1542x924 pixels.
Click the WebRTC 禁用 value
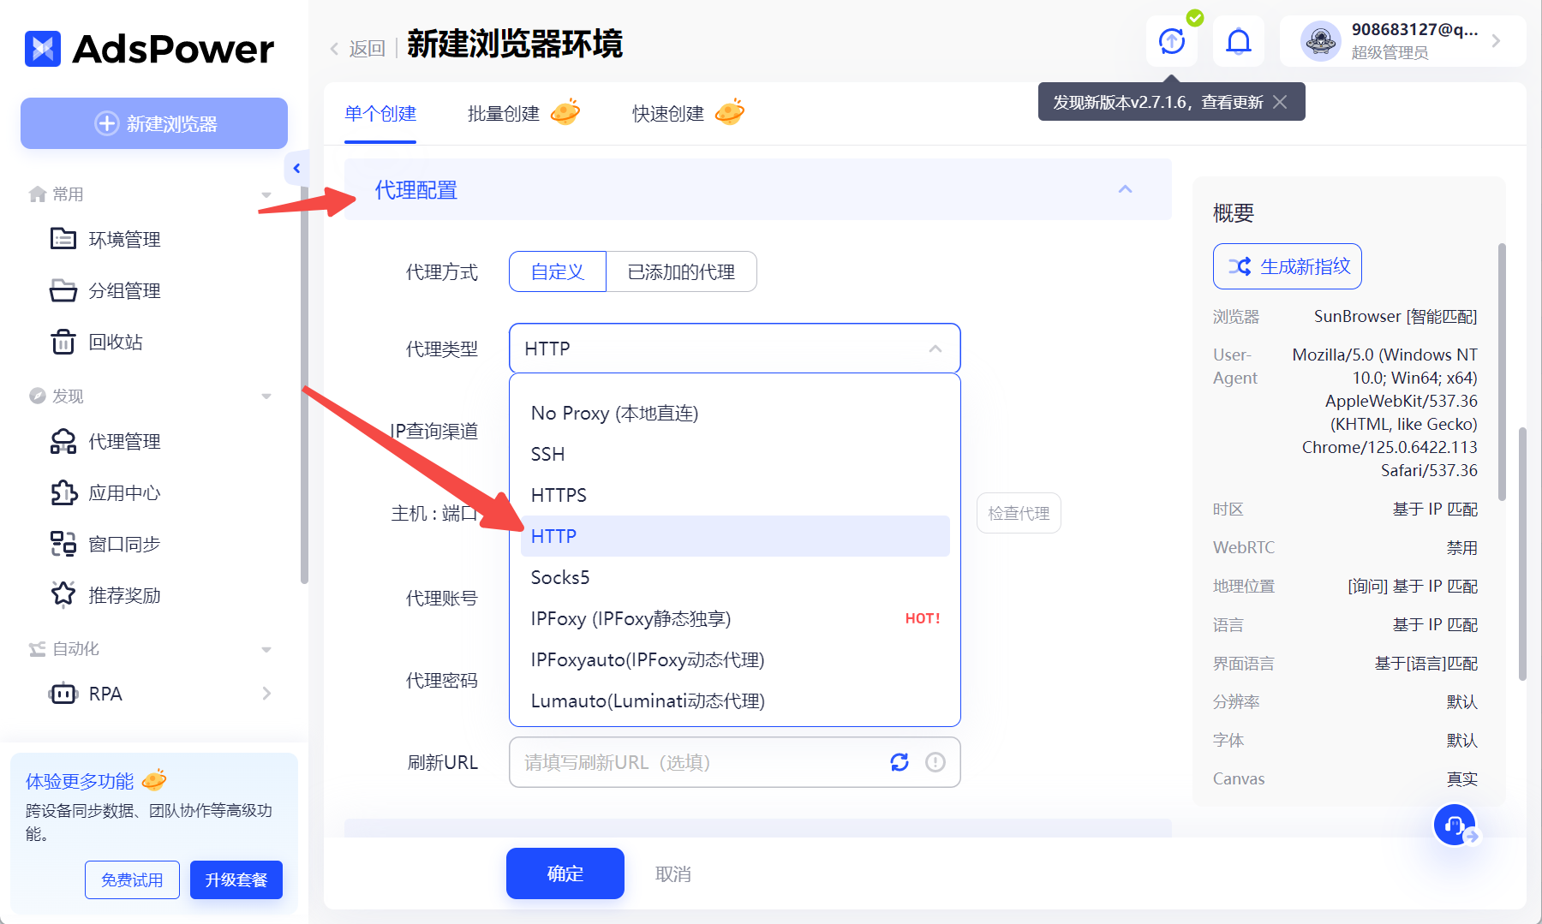(x=1461, y=547)
